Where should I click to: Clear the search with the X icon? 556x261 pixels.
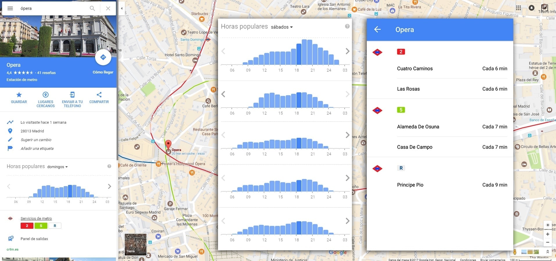tap(108, 8)
